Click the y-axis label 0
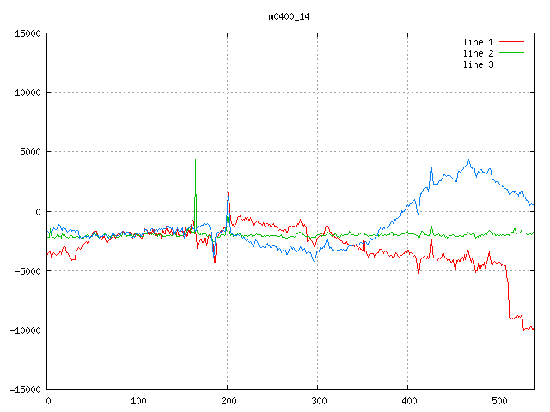Image resolution: width=550 pixels, height=412 pixels. [x=38, y=212]
